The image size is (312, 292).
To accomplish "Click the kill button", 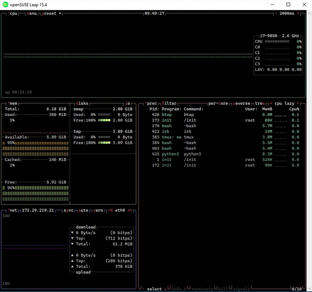I will coord(223,289).
